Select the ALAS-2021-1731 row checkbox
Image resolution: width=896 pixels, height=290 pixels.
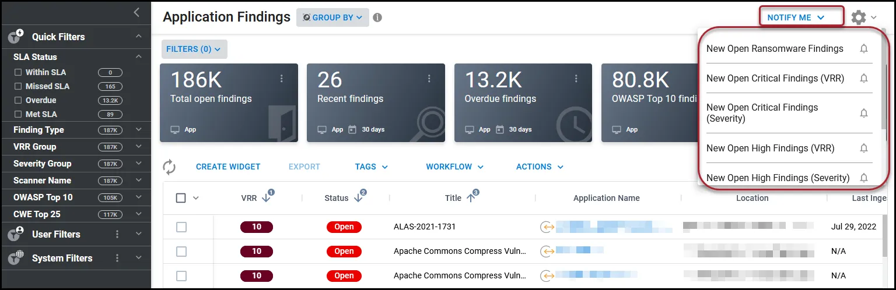pyautogui.click(x=181, y=227)
